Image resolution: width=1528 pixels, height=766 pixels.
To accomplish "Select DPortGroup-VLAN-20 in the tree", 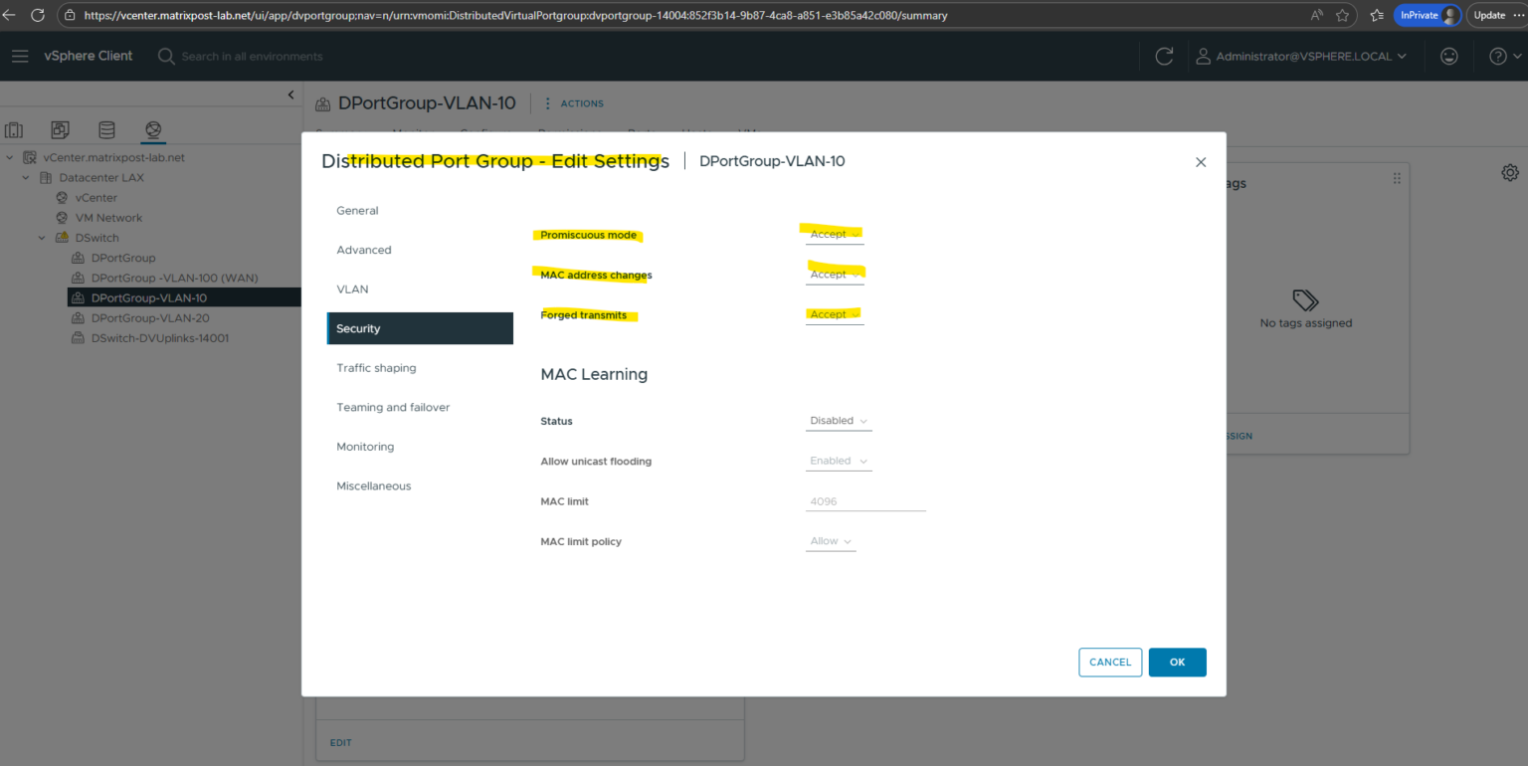I will tap(149, 318).
